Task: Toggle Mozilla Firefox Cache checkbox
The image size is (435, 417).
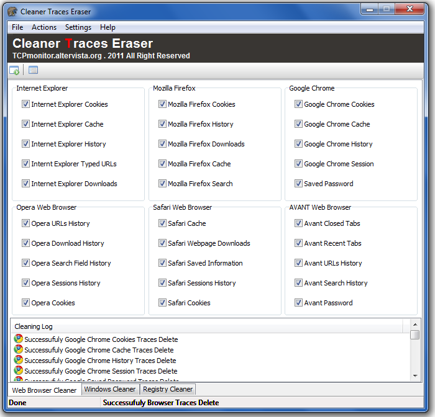Action: click(x=162, y=164)
